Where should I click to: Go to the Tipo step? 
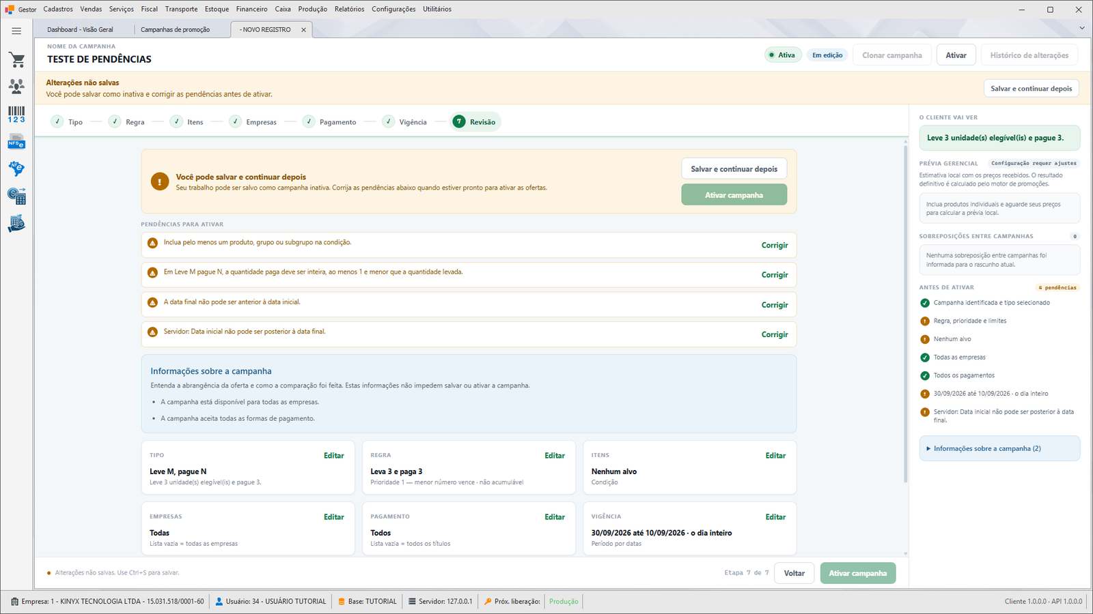pyautogui.click(x=67, y=122)
